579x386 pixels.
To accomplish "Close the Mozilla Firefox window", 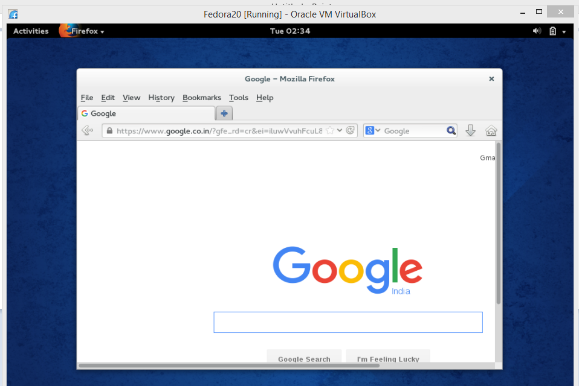I will pyautogui.click(x=491, y=79).
